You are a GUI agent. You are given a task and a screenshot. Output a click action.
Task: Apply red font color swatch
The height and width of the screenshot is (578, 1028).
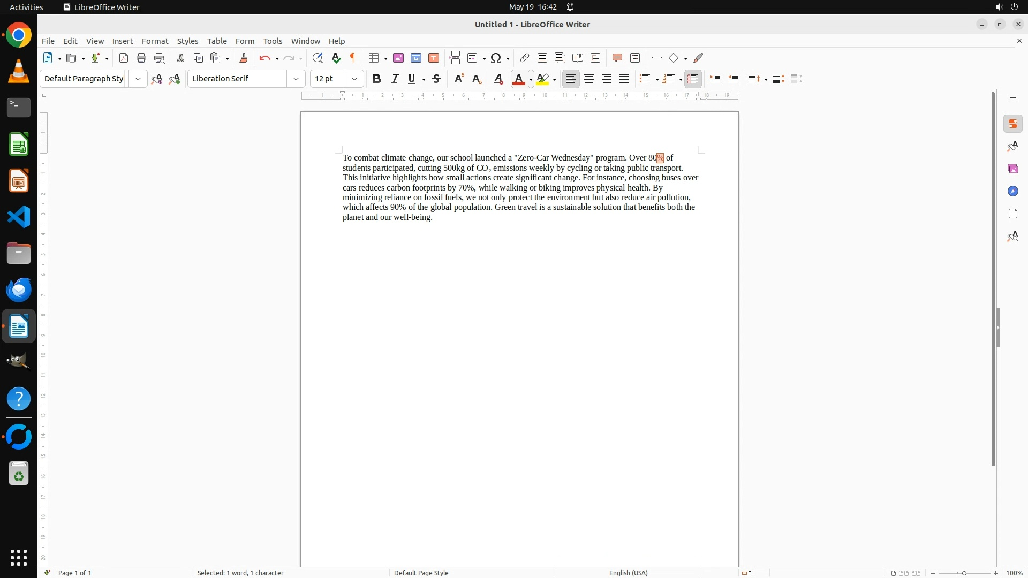(518, 79)
